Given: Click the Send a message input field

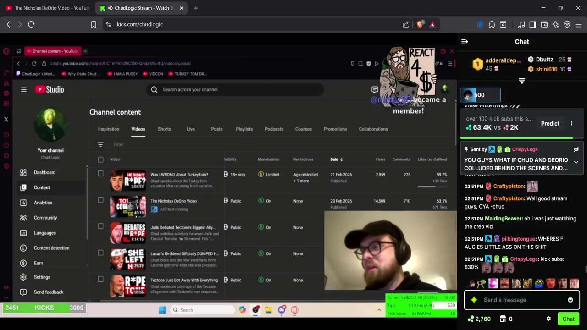Looking at the screenshot, I should pyautogui.click(x=522, y=300).
